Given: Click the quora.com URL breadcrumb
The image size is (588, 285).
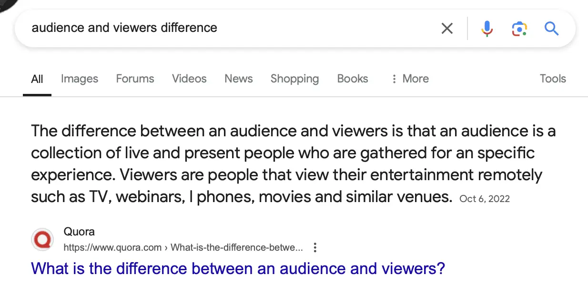Looking at the screenshot, I should click(183, 247).
